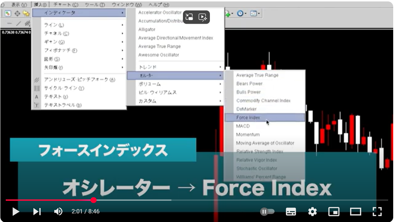Select アンドリューズ・ピッチフォーク menu entry
Viewport: 395px width, 222px height.
[x=79, y=80]
